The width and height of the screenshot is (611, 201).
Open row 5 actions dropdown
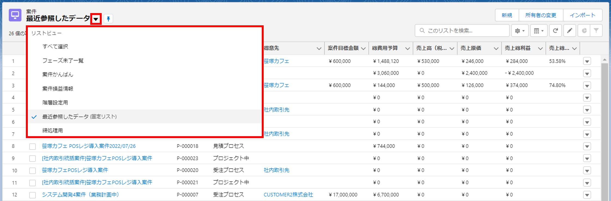click(x=587, y=110)
